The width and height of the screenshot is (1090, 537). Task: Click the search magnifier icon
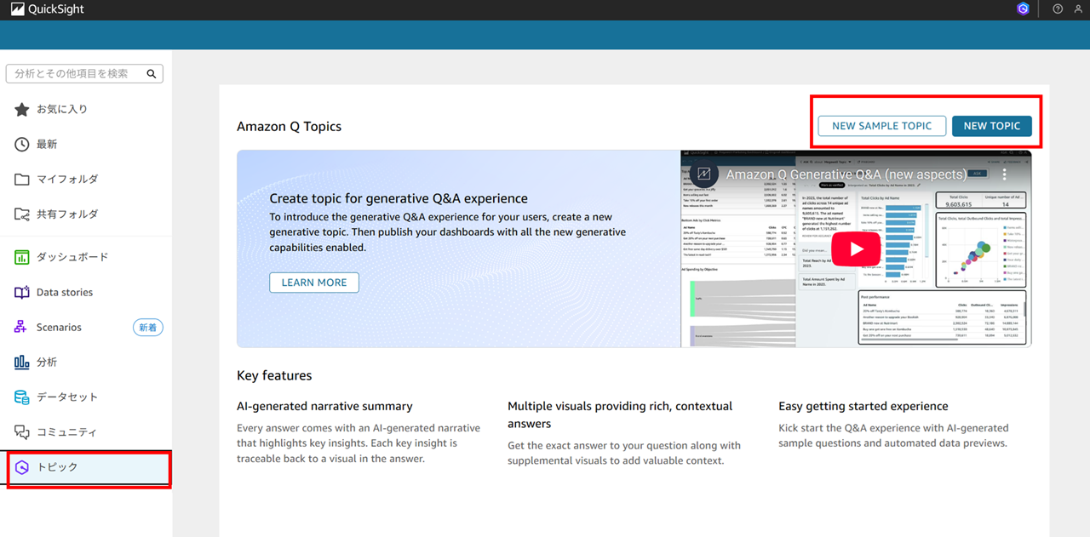151,74
